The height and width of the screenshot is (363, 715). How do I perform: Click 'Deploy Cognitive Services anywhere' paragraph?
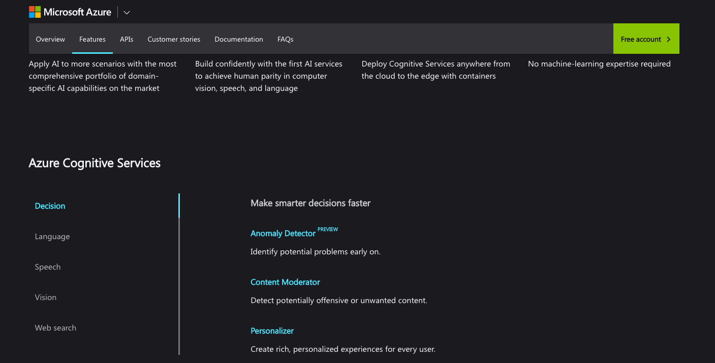pyautogui.click(x=436, y=70)
